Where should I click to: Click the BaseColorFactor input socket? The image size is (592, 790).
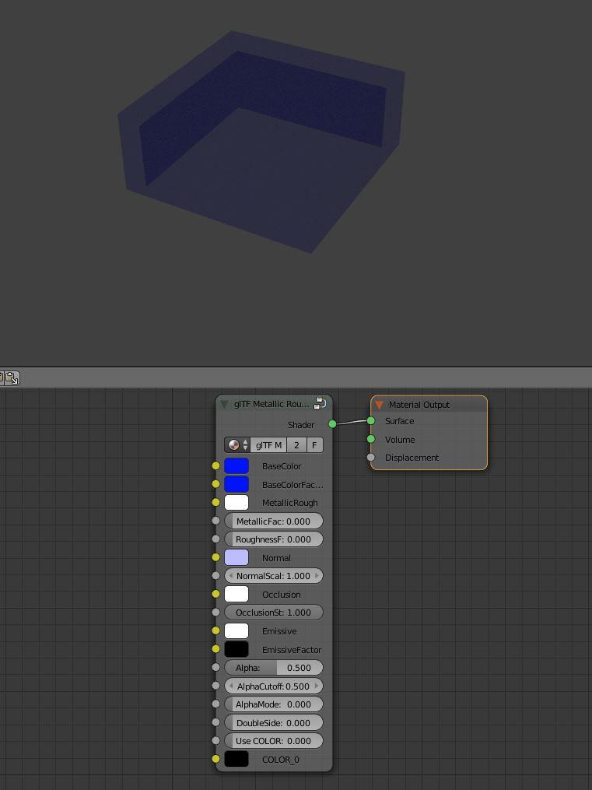(x=216, y=483)
